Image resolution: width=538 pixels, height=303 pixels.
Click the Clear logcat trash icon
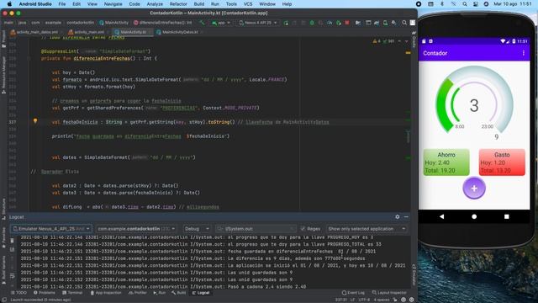(12, 241)
